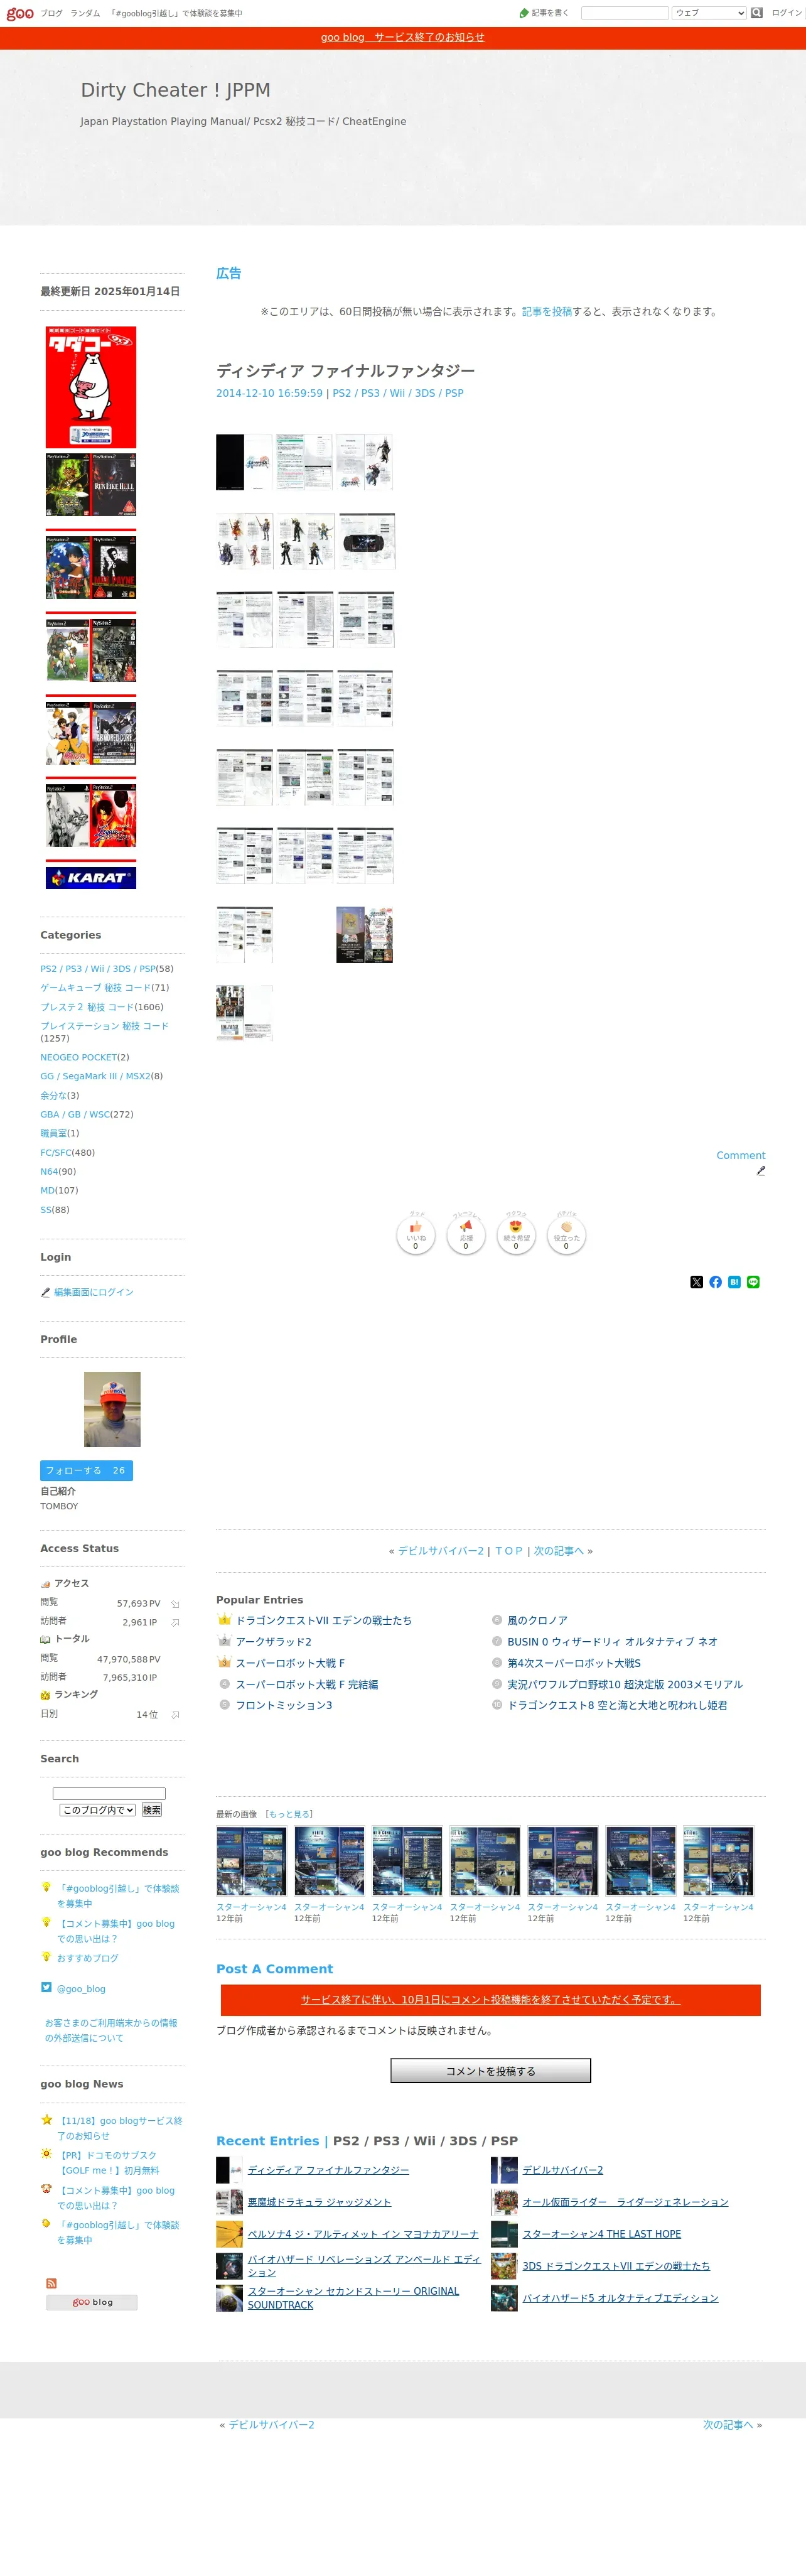Open 悪魔城ドラキュラ ジャッジメント recent entry
This screenshot has width=806, height=2576.
[x=319, y=2201]
